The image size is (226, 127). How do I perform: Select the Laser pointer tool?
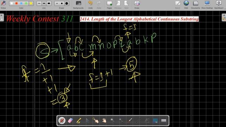point(130,121)
